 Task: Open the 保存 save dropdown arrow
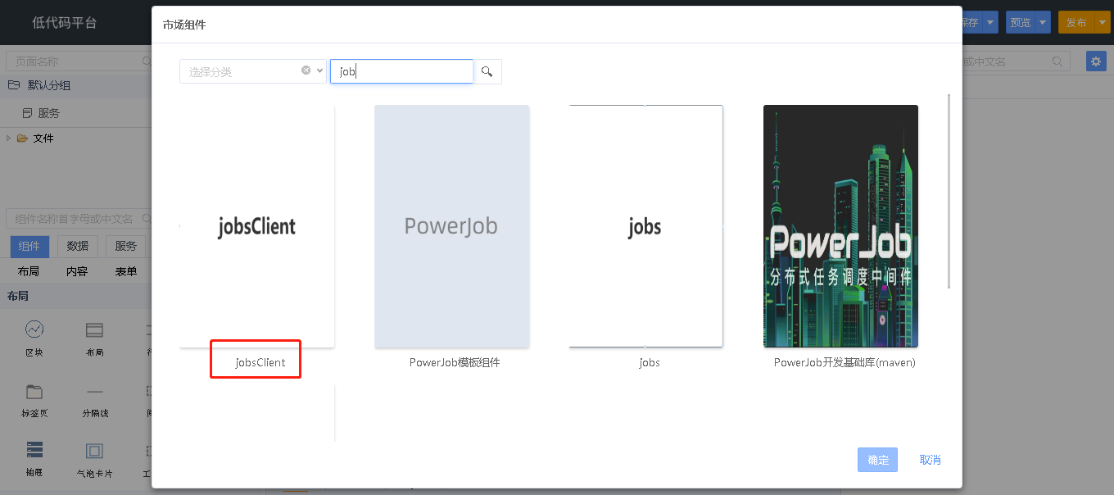[x=991, y=23]
